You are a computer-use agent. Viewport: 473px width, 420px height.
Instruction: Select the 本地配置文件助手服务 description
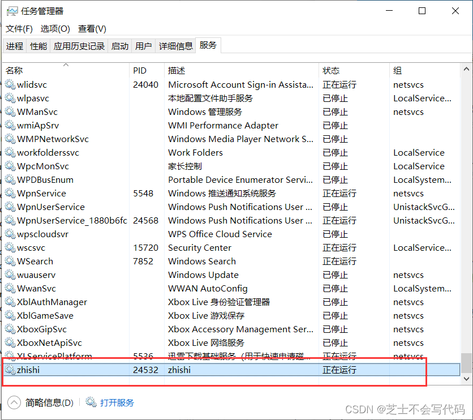[x=210, y=98]
